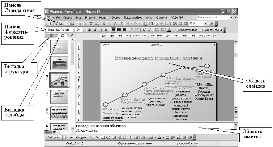Open the Файл menu
273x147 pixels.
coord(56,18)
